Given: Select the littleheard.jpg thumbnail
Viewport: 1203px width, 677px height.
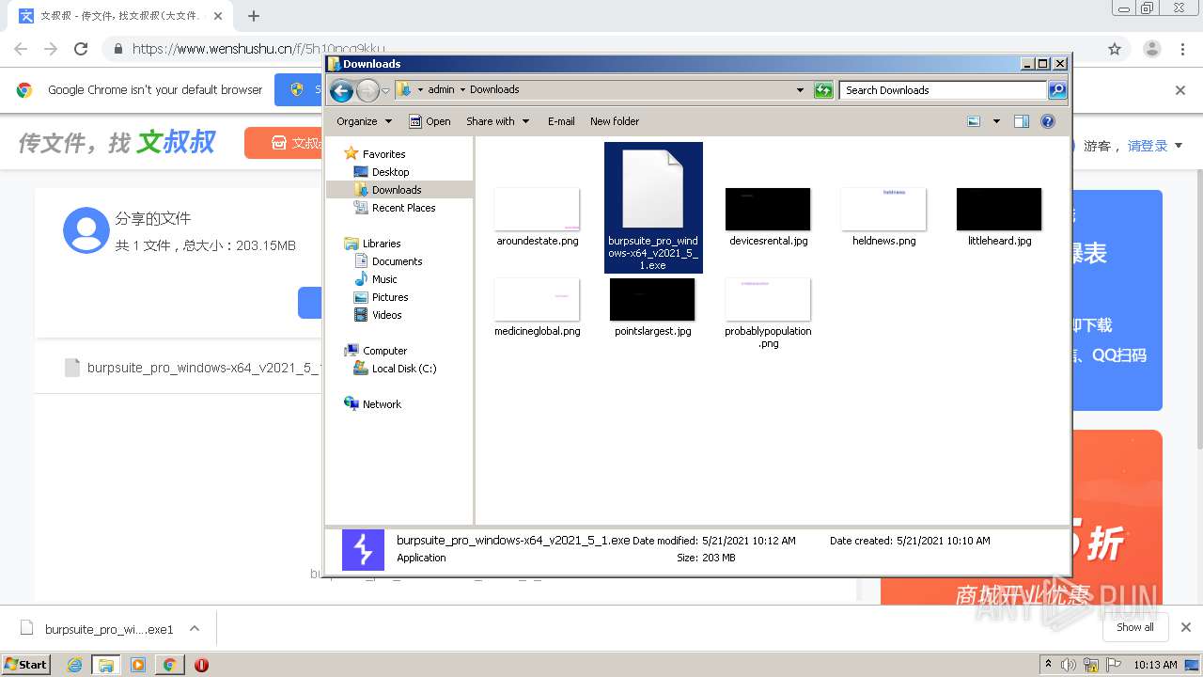Looking at the screenshot, I should pyautogui.click(x=999, y=209).
